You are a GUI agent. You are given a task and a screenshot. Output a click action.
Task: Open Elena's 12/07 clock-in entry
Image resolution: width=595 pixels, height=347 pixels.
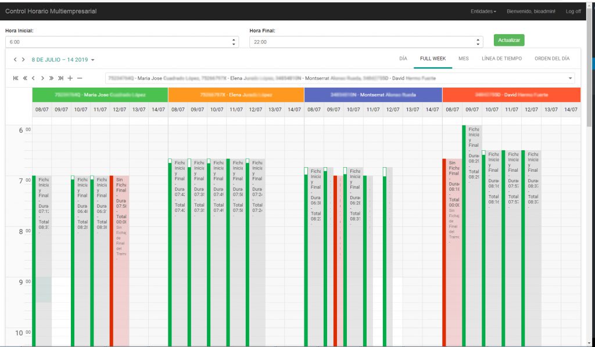coord(256,252)
